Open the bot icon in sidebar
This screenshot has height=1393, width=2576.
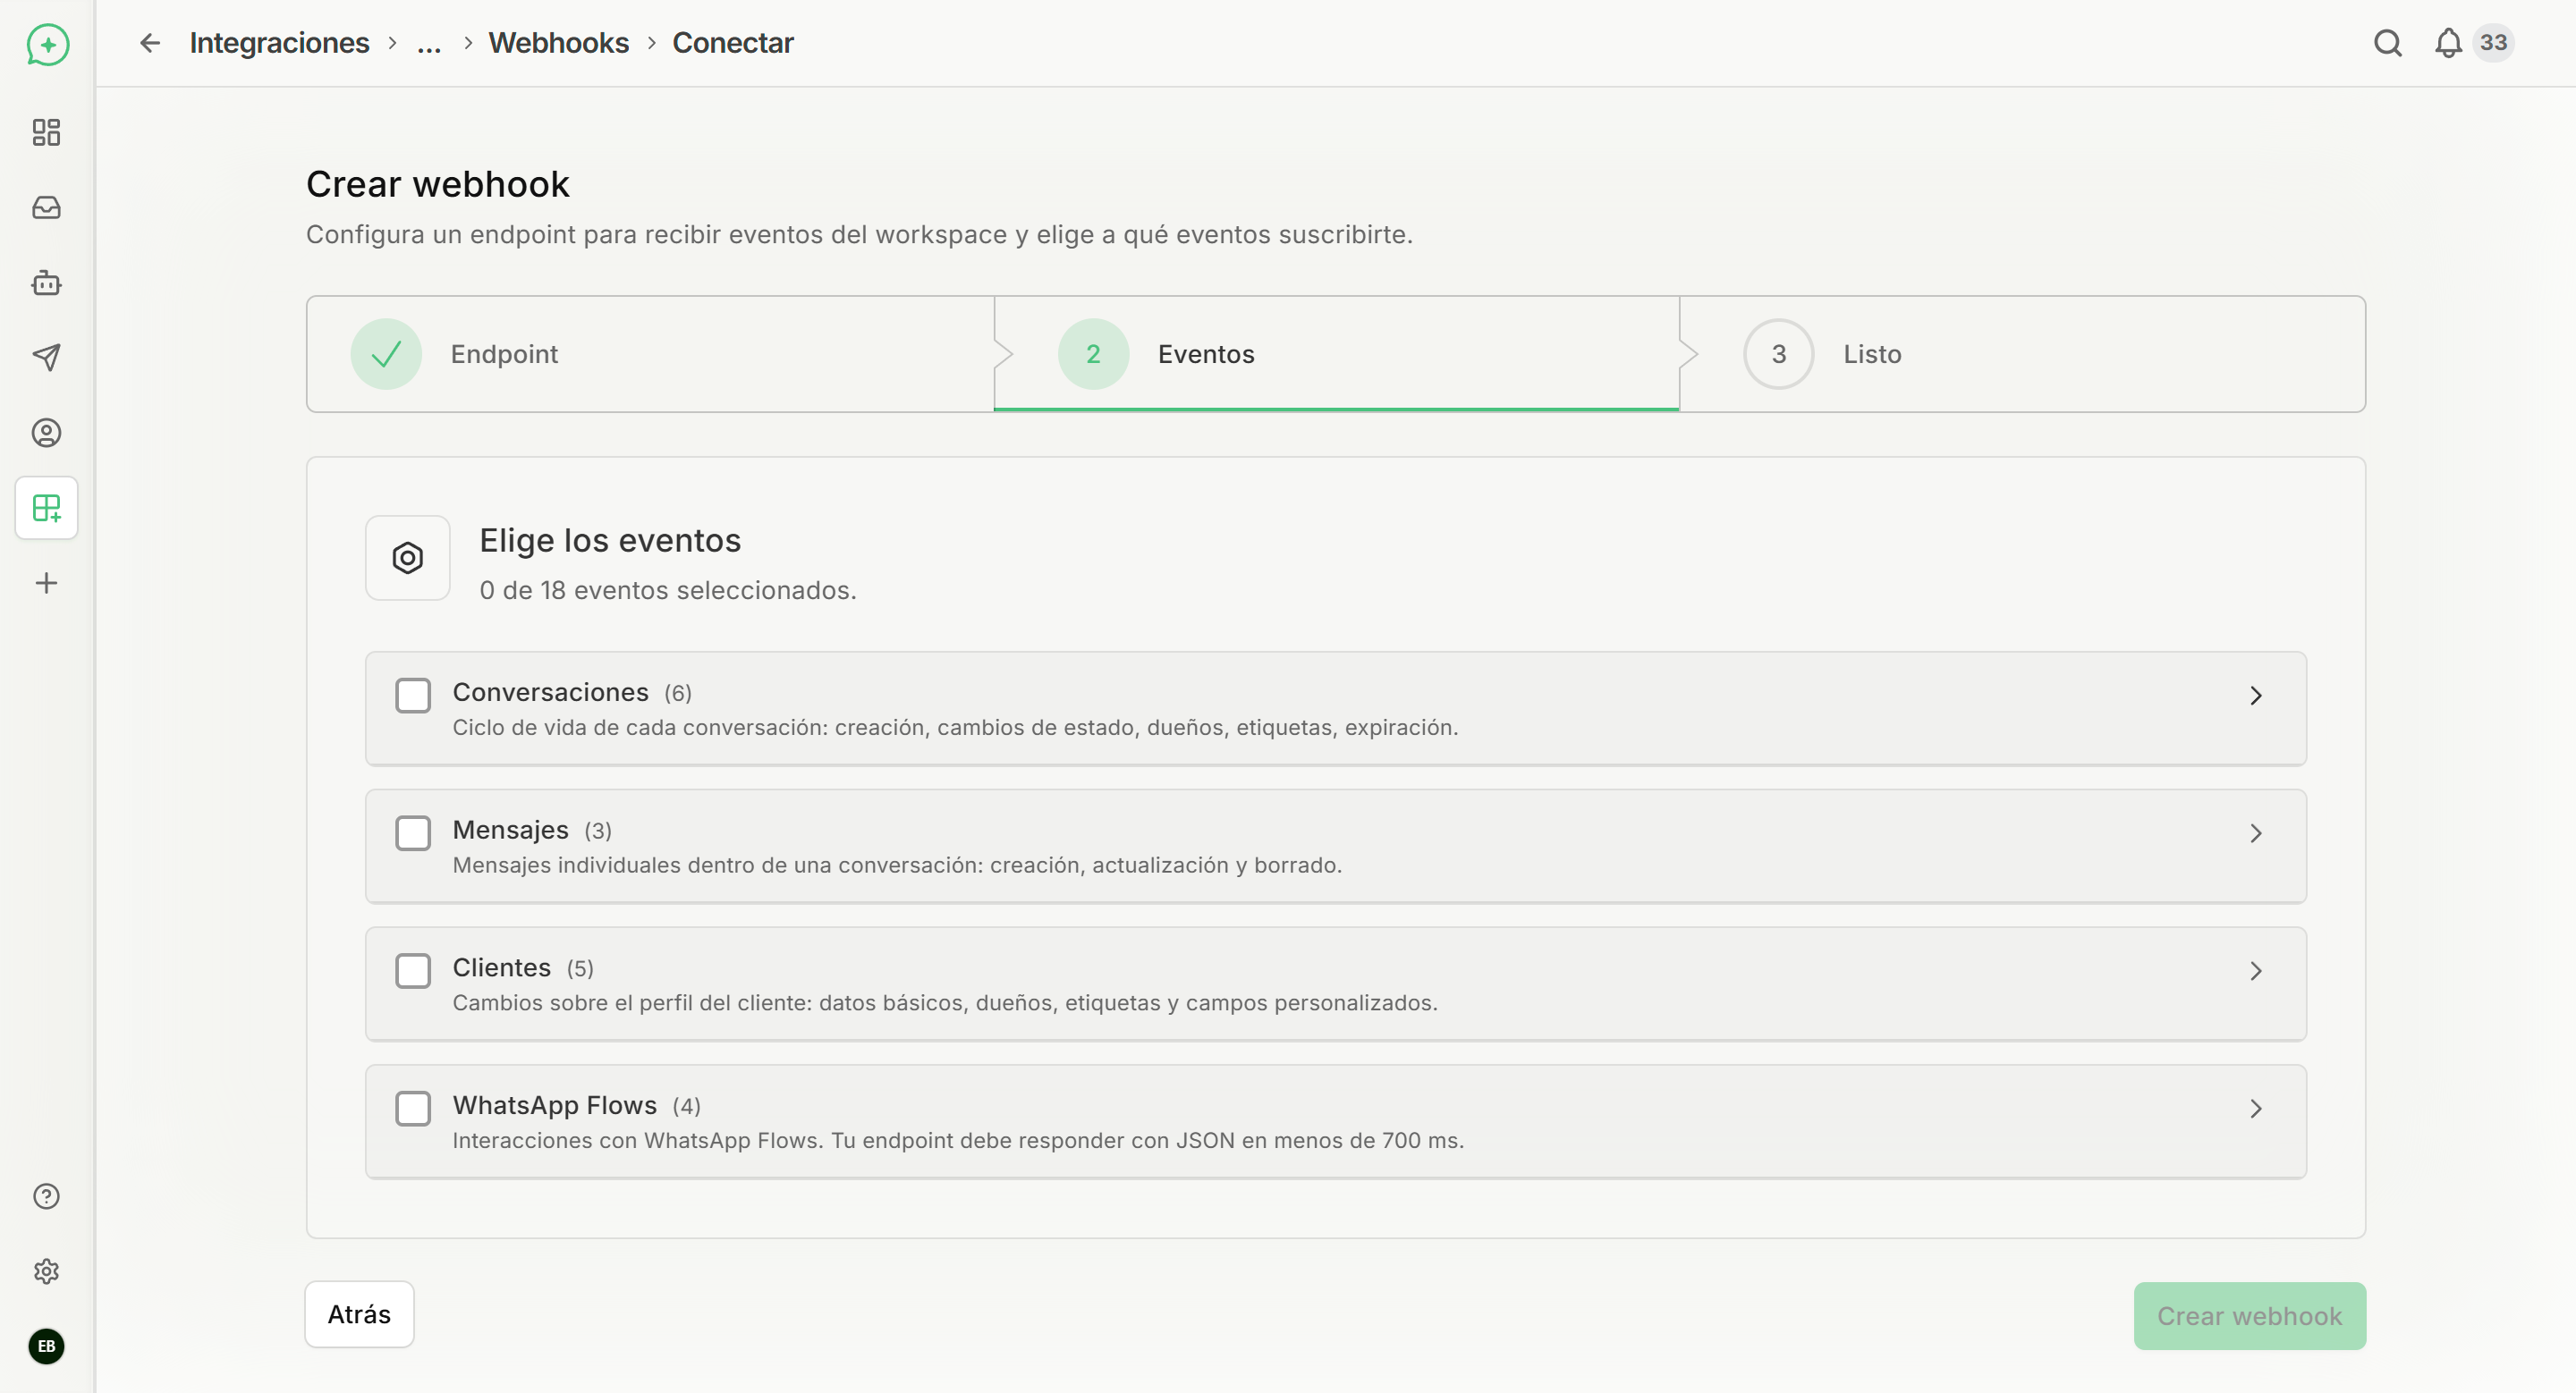pyautogui.click(x=46, y=283)
